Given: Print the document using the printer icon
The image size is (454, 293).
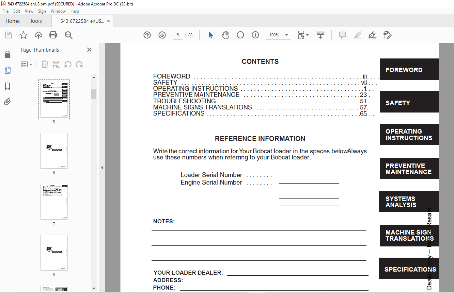Looking at the screenshot, I should click(53, 35).
